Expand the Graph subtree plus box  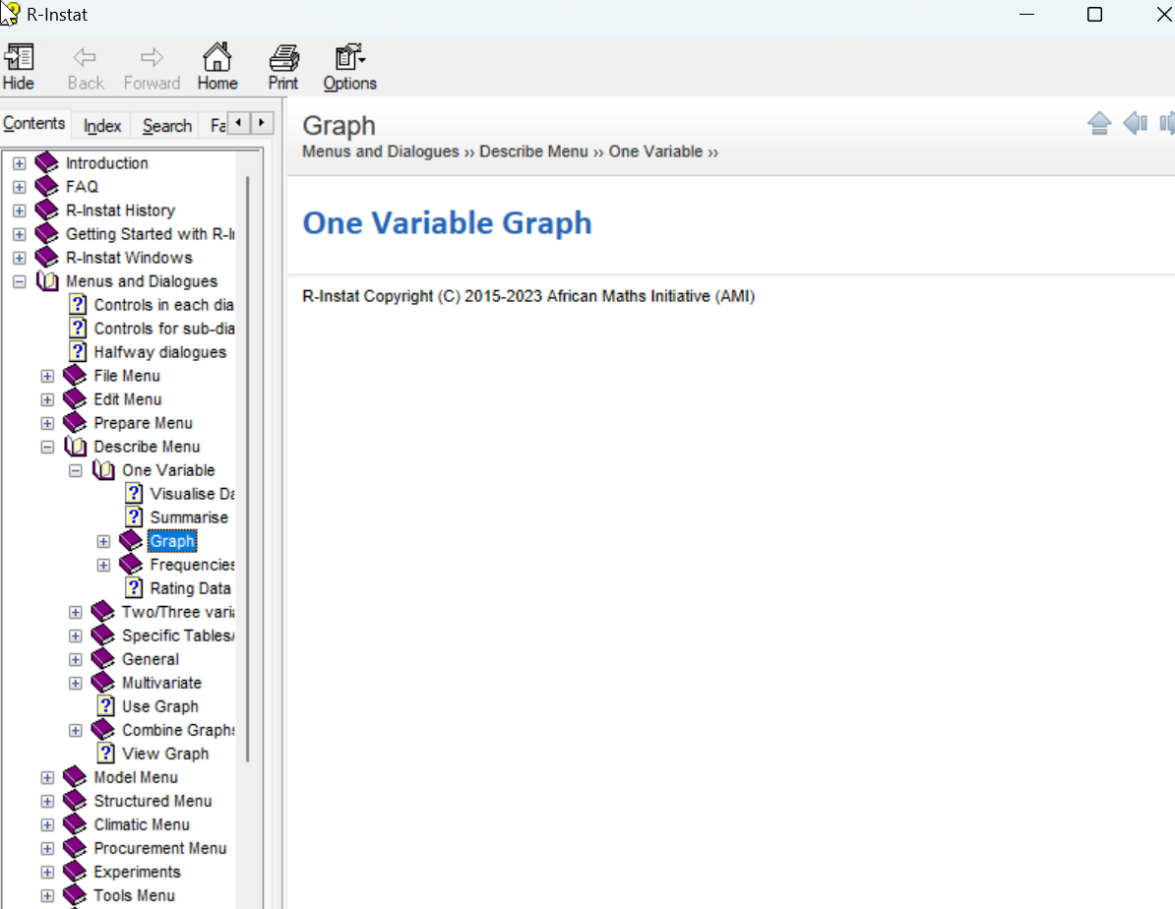(x=103, y=541)
